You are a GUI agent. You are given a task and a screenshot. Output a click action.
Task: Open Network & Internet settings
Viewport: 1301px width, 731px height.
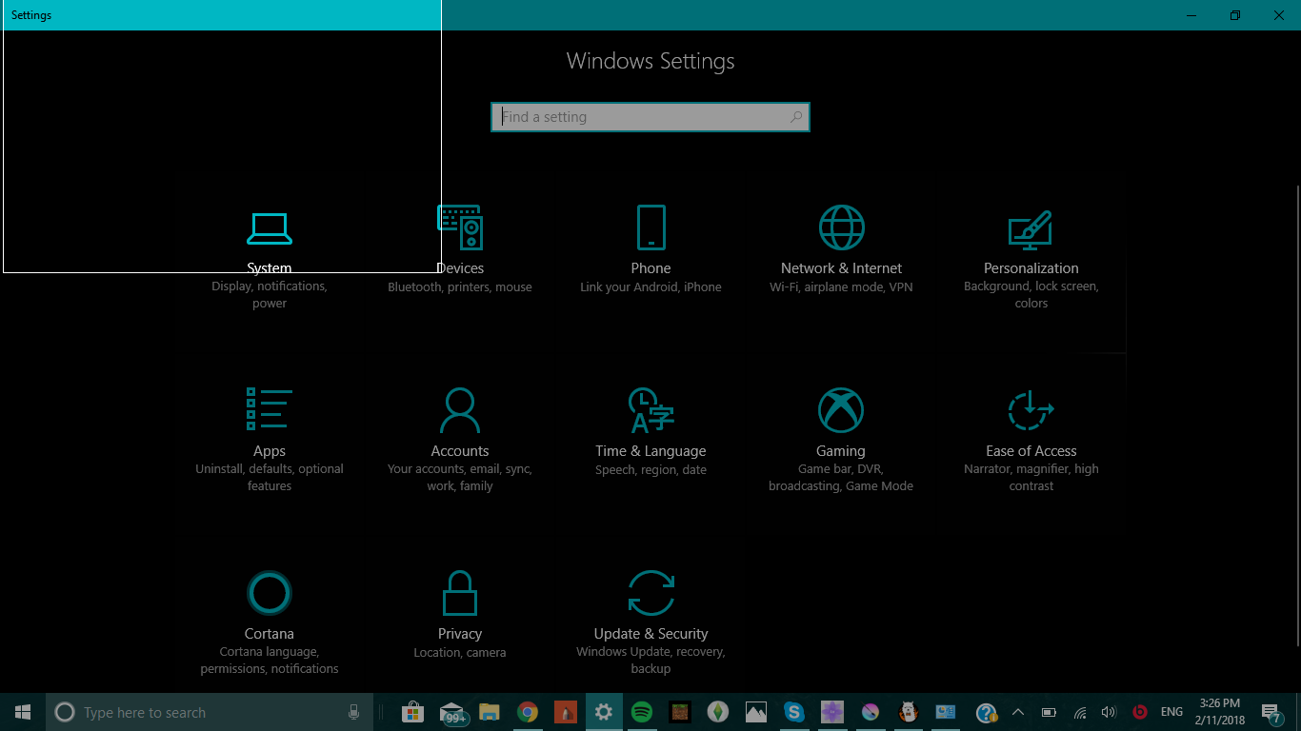point(841,247)
